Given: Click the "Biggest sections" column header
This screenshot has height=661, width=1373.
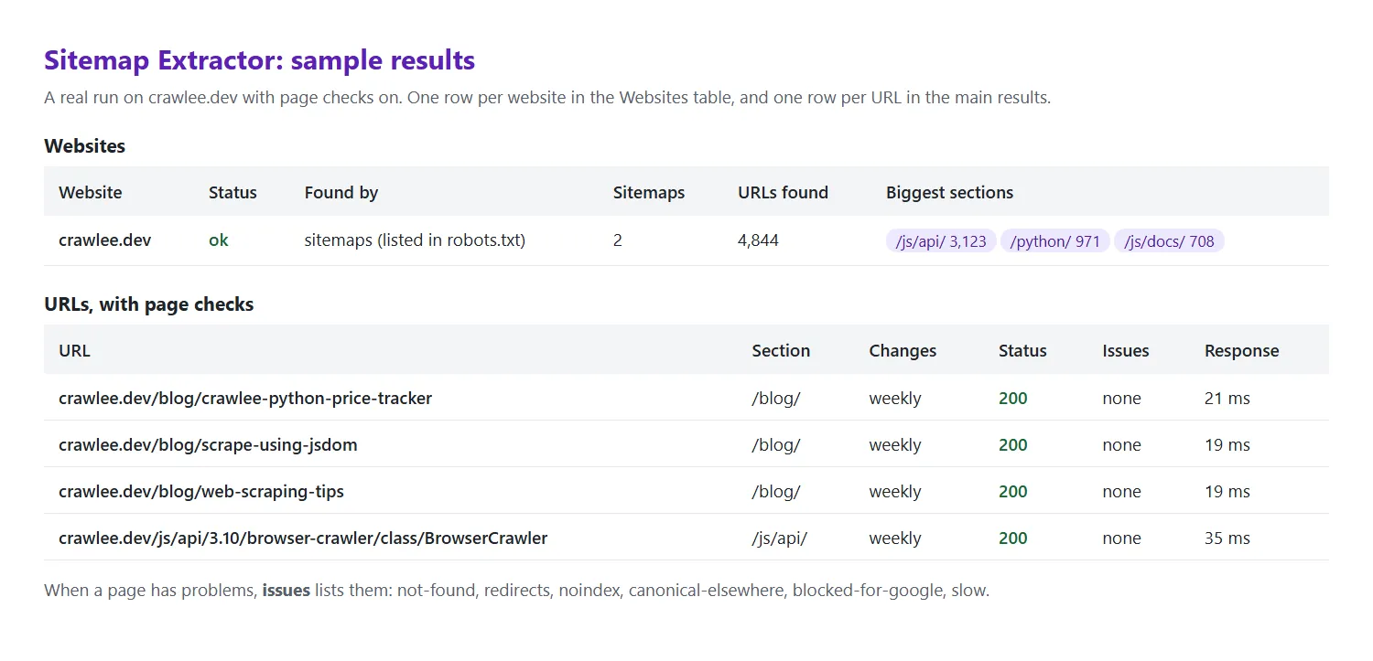Looking at the screenshot, I should tap(949, 193).
